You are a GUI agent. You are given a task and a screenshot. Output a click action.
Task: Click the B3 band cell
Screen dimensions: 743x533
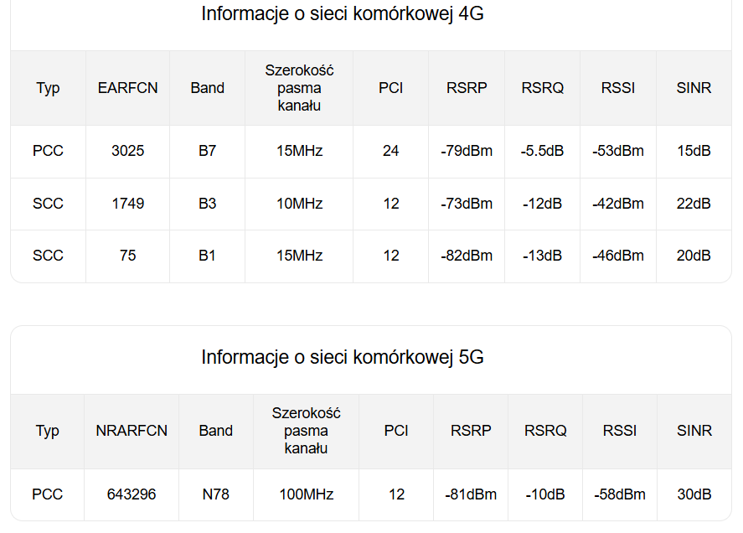207,204
